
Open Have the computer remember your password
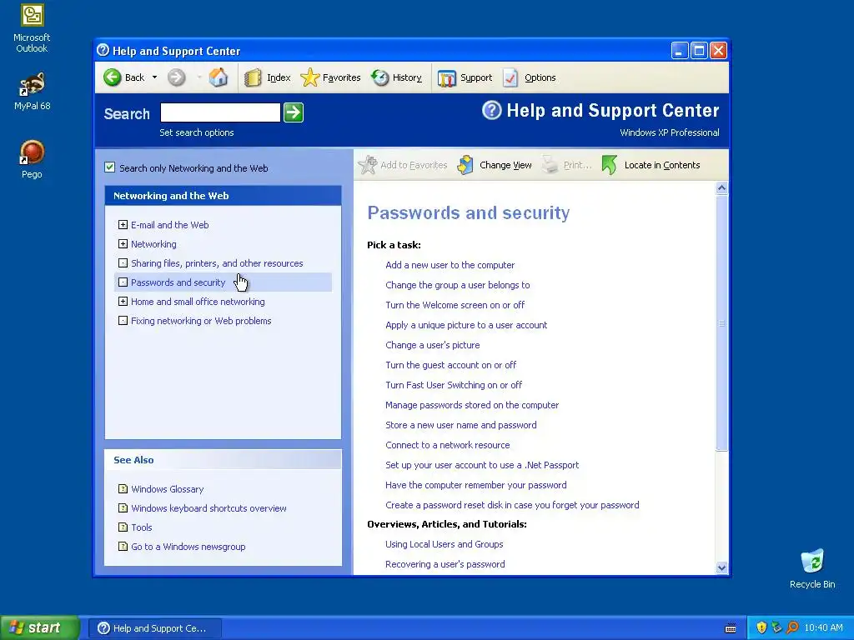[476, 485]
